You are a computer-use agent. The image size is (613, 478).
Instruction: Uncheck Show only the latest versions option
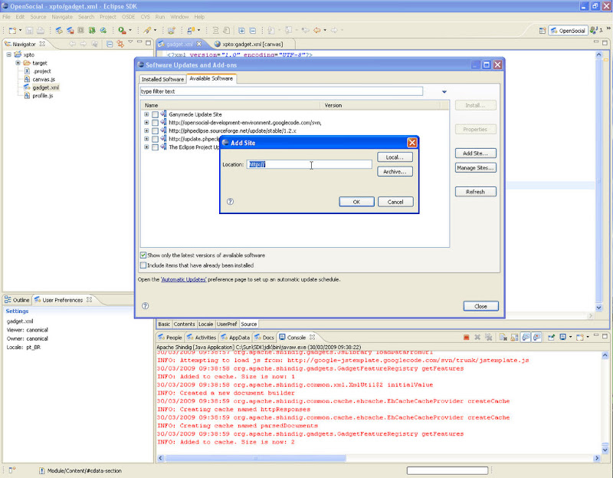[143, 253]
